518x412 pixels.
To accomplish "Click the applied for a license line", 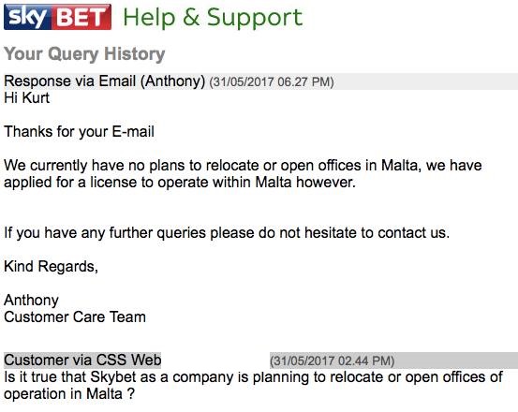I will pos(180,183).
